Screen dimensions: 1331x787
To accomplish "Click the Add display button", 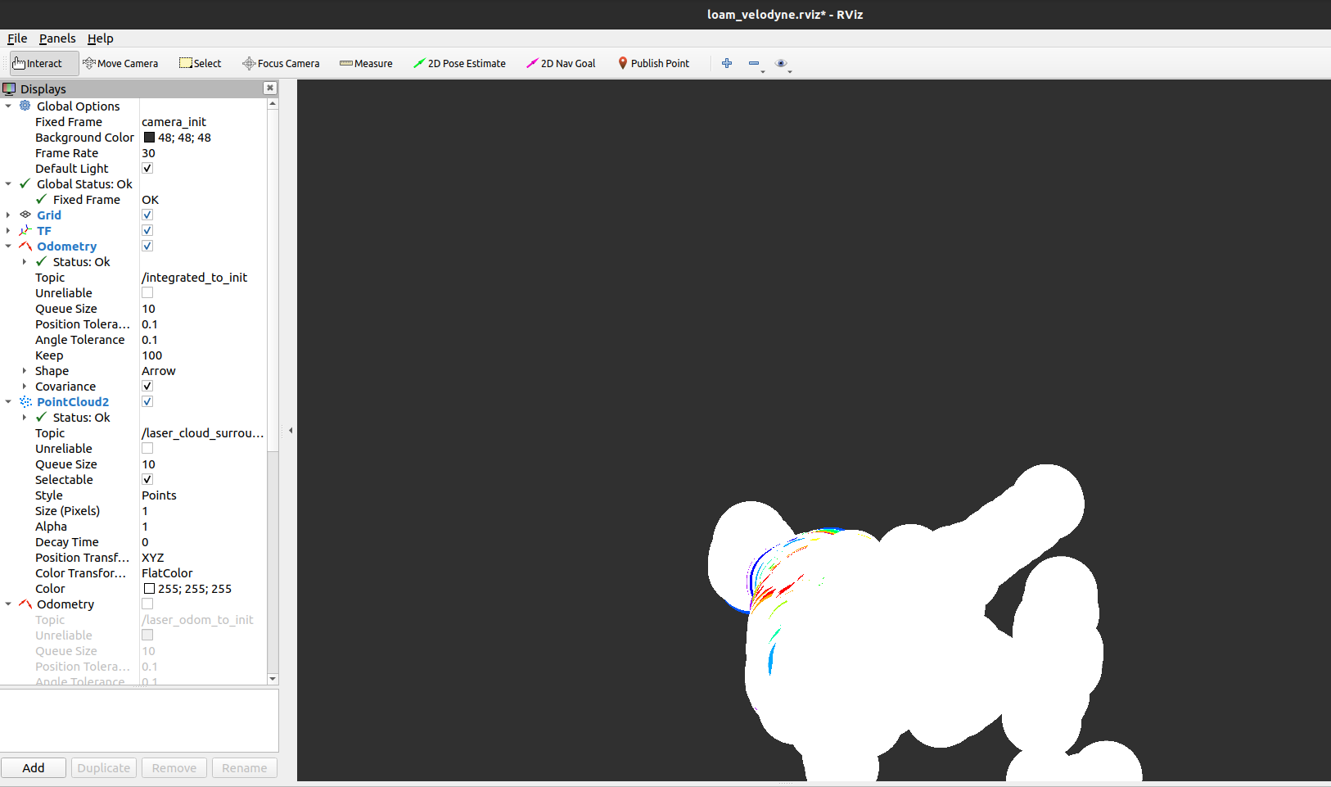I will 34,767.
